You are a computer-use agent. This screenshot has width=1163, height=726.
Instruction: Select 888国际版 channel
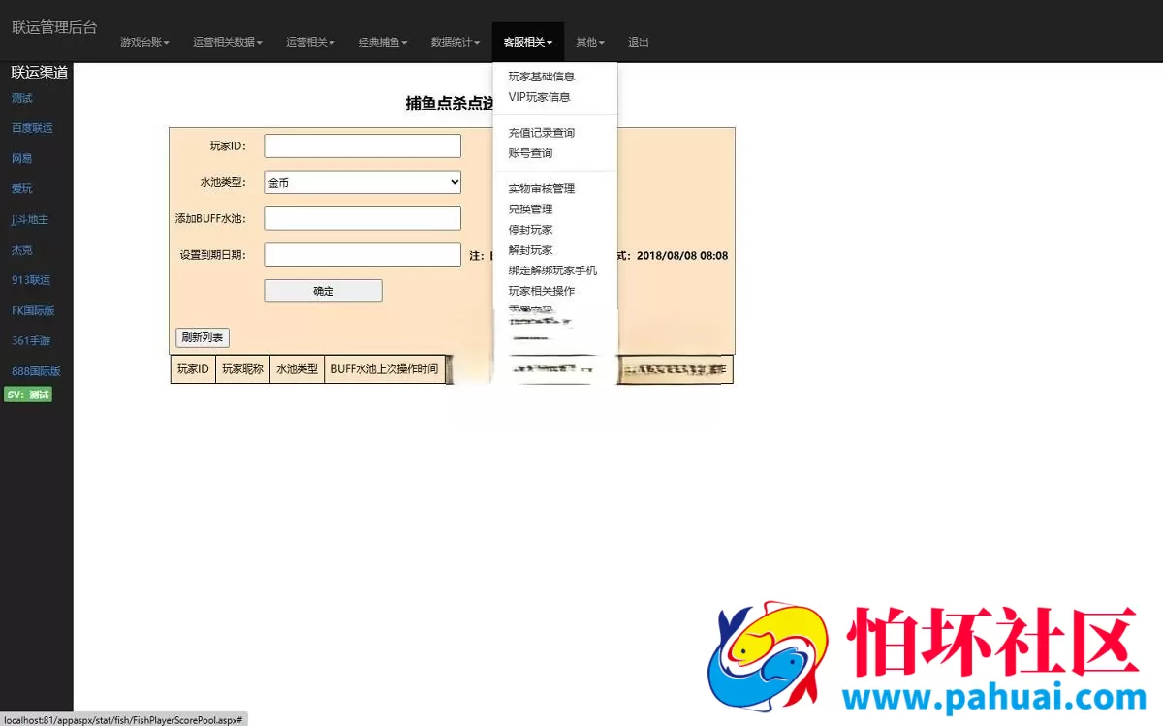point(36,371)
